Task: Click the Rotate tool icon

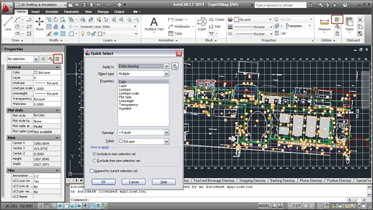Action: click(x=55, y=20)
